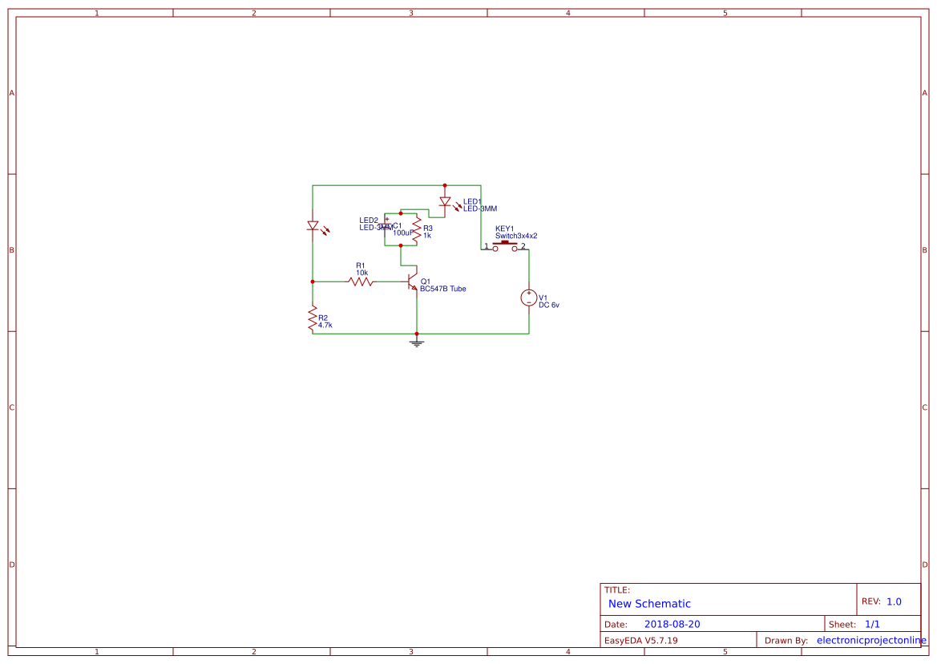Select voltage source V1 DC 6v
This screenshot has height=664, width=937.
(529, 298)
